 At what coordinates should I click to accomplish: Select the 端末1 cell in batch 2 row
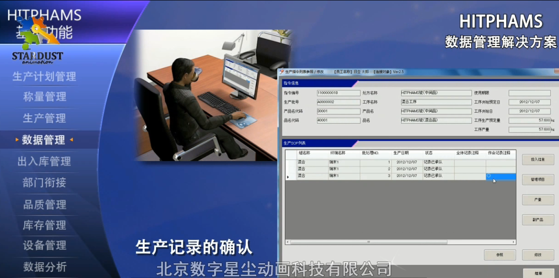coord(344,169)
